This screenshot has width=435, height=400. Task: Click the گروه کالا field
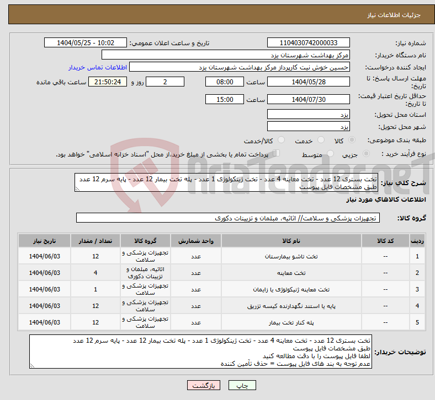pyautogui.click(x=228, y=218)
